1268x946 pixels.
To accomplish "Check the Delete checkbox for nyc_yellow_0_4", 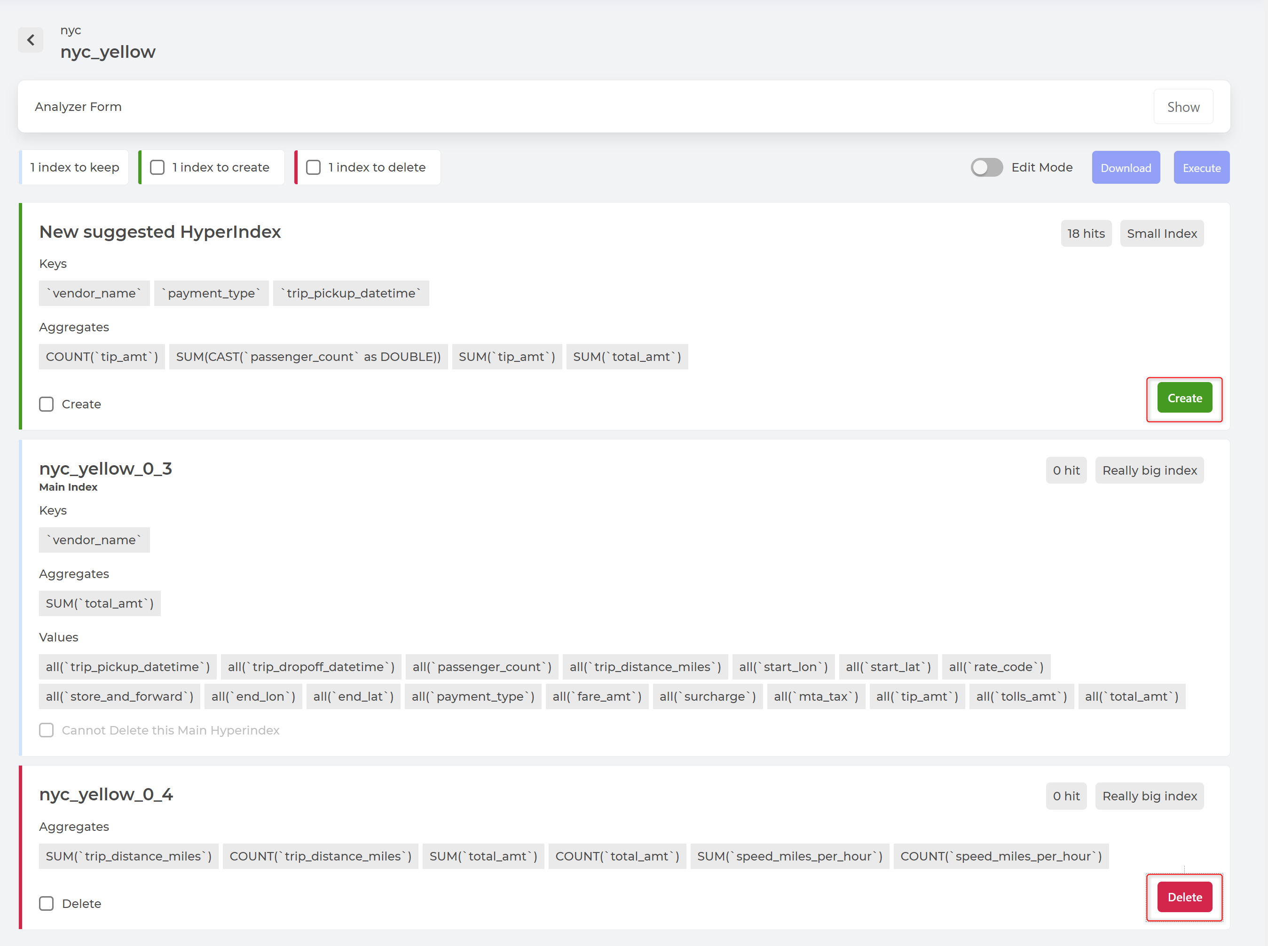I will 47,904.
